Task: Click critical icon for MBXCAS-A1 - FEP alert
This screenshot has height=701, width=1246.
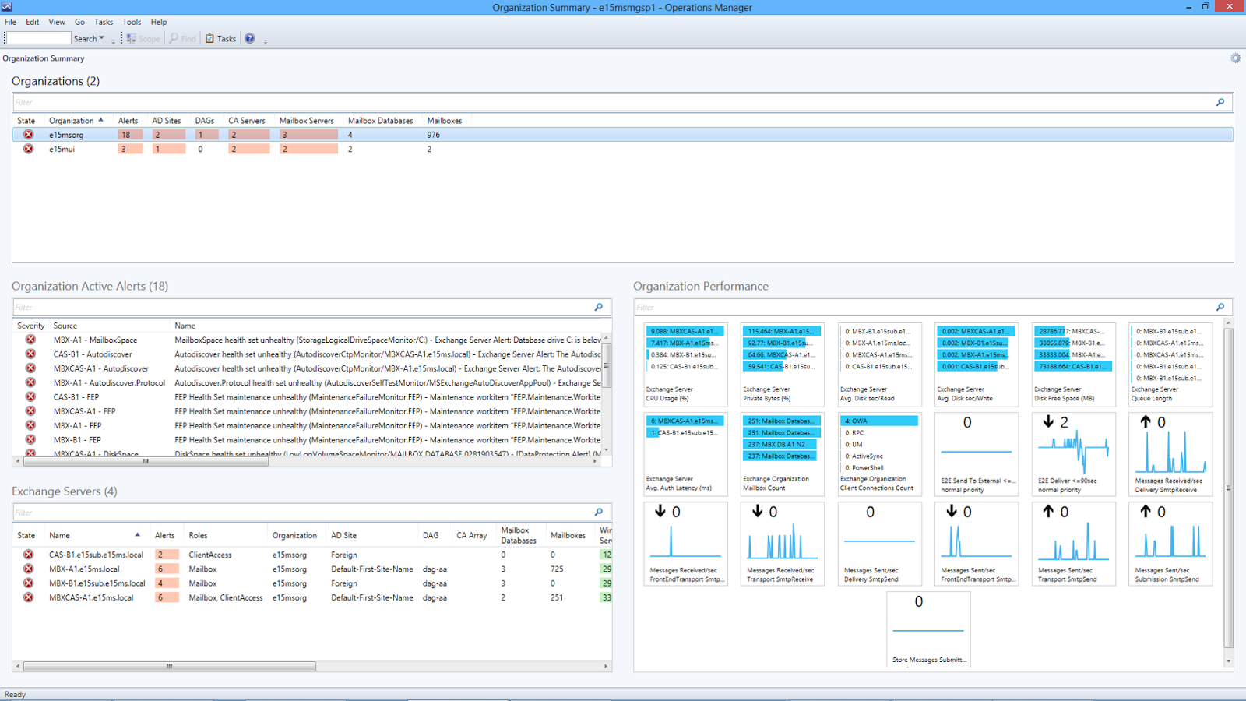Action: (30, 411)
